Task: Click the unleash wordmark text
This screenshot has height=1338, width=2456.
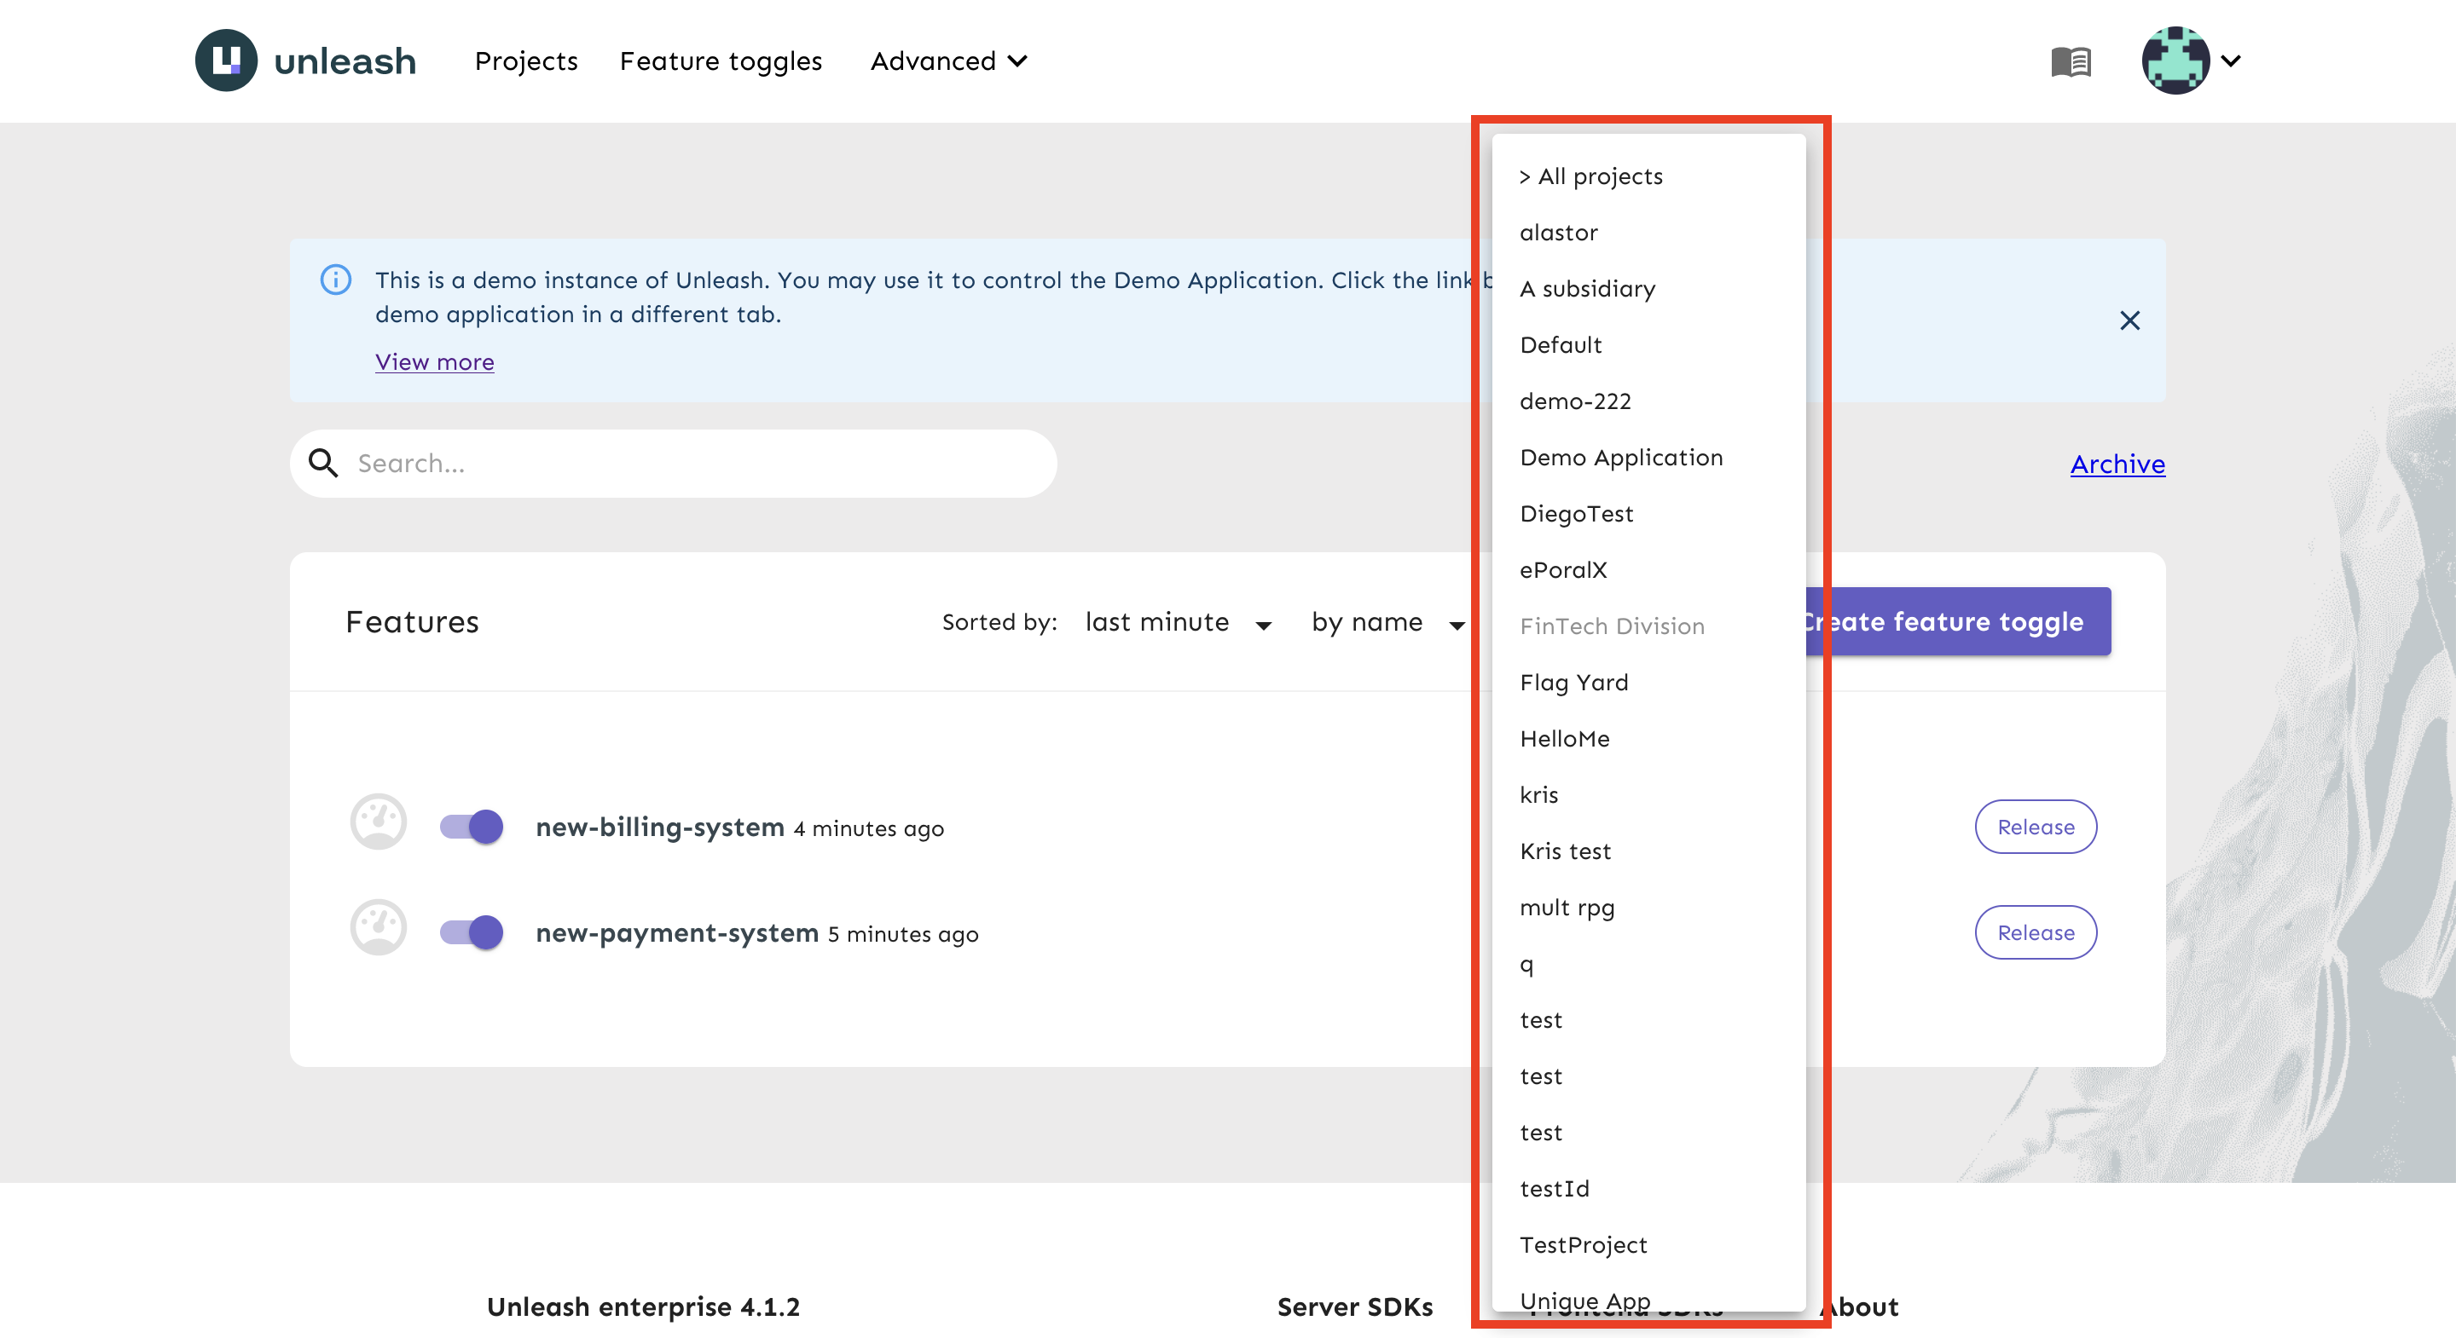Action: click(x=345, y=62)
